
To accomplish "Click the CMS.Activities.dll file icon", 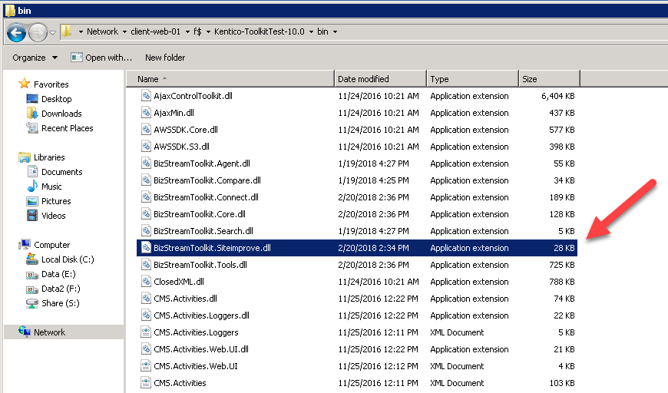I will [146, 299].
